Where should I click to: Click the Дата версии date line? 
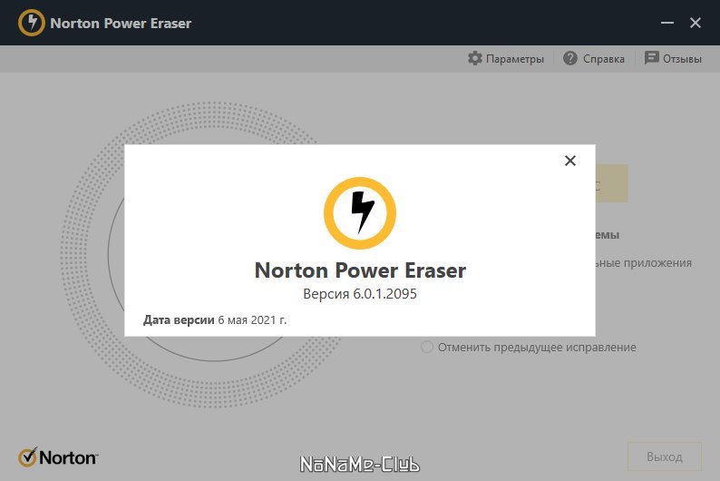(215, 319)
